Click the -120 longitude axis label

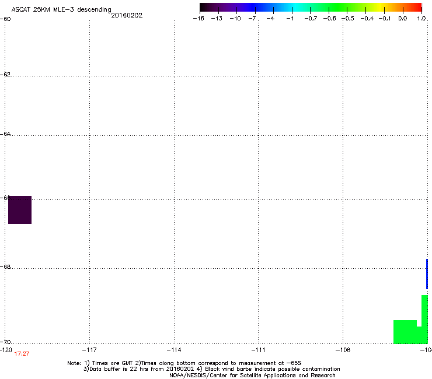tap(6, 350)
